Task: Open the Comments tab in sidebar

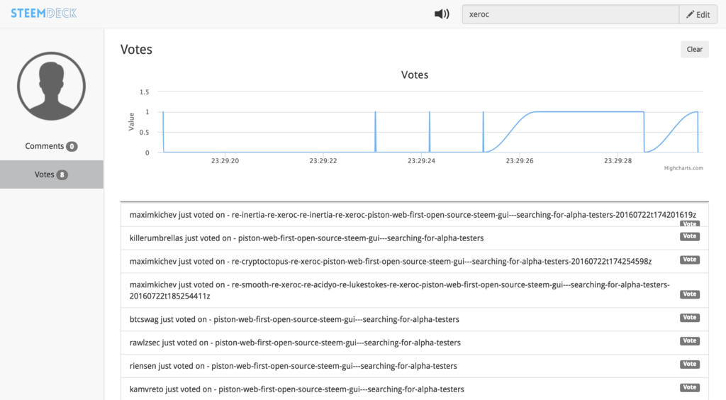Action: 51,146
